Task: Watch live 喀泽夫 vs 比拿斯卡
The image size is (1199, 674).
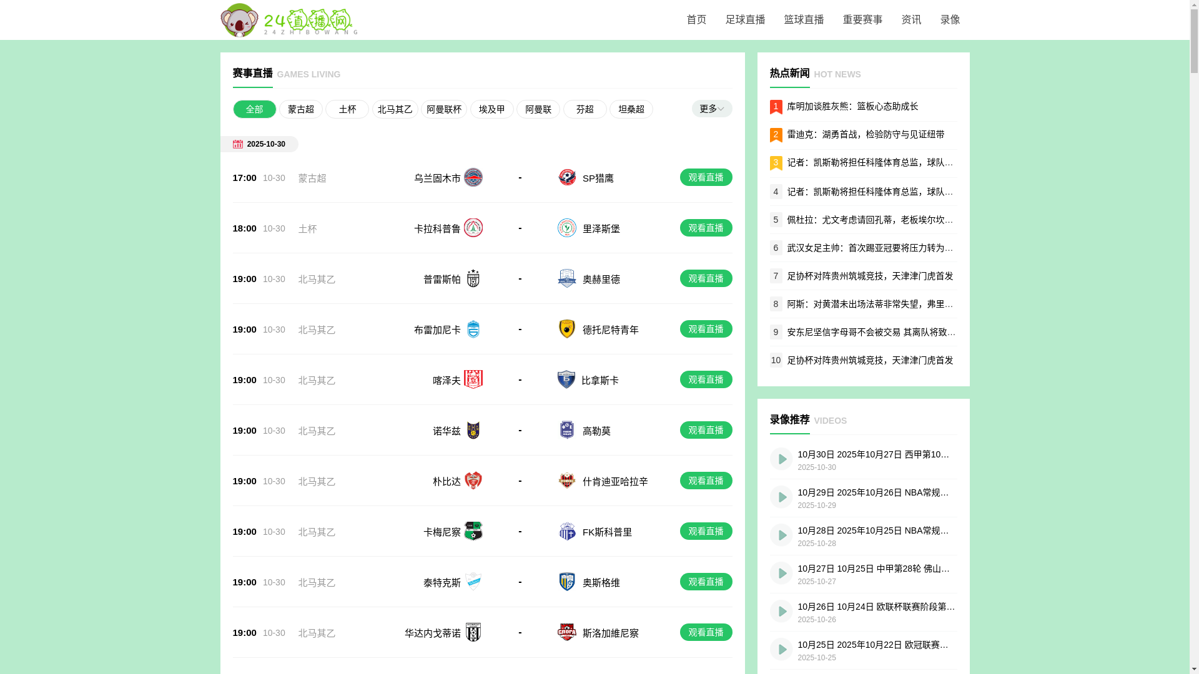Action: (x=706, y=379)
